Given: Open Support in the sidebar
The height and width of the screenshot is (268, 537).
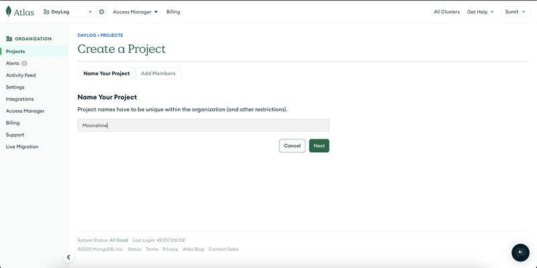Looking at the screenshot, I should pyautogui.click(x=15, y=135).
